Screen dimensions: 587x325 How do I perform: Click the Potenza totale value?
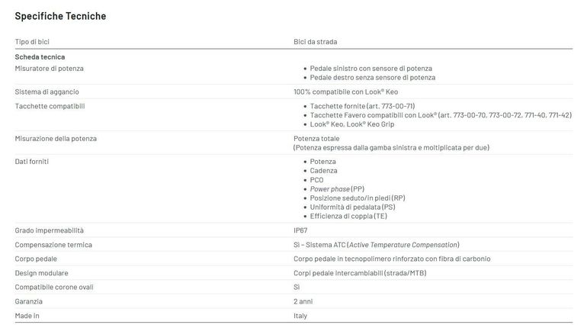[x=316, y=139]
